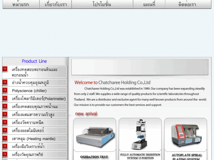Click FULLY AUTOMATIC DIGESTION SYSTEM 12 POSITION caption
The width and height of the screenshot is (214, 160).
click(140, 156)
